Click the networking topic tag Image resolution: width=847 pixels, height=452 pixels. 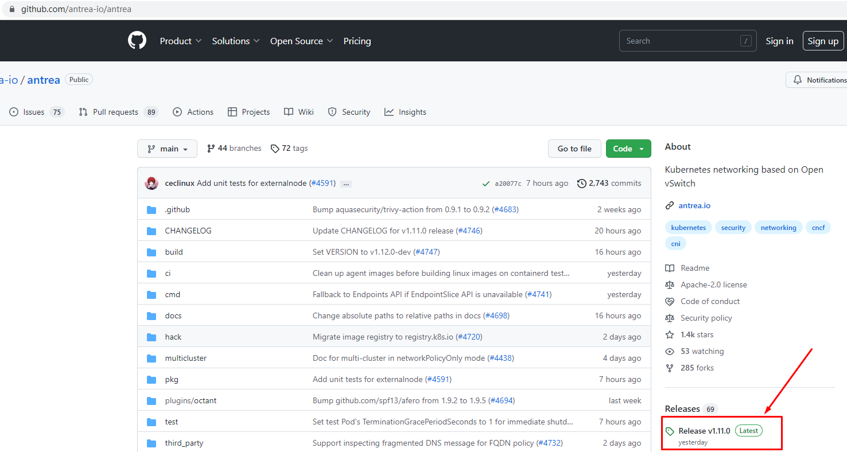(x=778, y=227)
